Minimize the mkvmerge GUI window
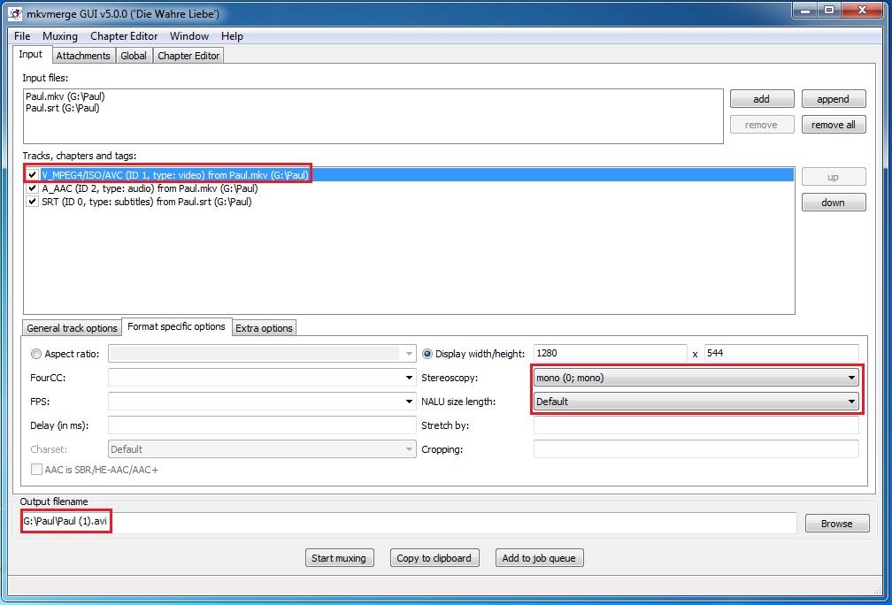 [x=806, y=9]
